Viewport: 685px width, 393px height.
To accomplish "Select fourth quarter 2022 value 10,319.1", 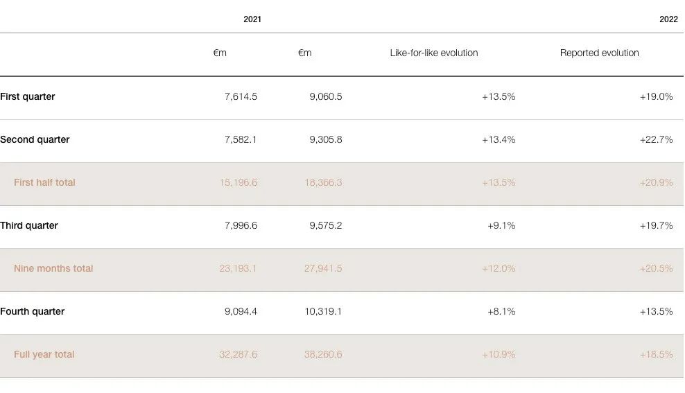I will [323, 311].
